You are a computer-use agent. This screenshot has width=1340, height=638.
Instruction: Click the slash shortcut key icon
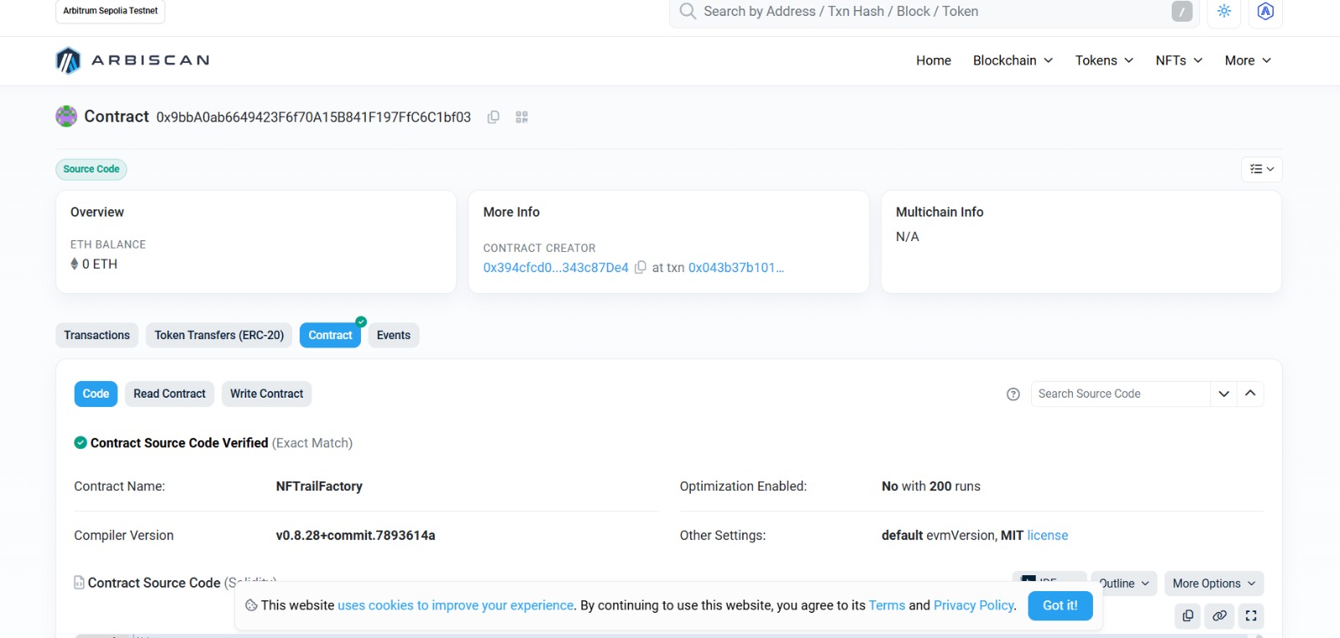click(x=1182, y=12)
